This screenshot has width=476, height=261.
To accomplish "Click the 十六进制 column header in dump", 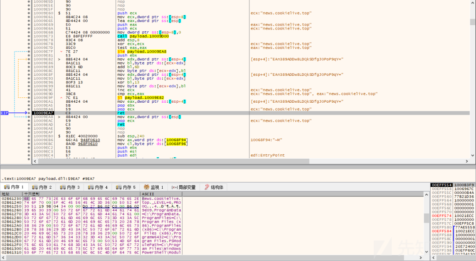I will pyautogui.click(x=82, y=194).
